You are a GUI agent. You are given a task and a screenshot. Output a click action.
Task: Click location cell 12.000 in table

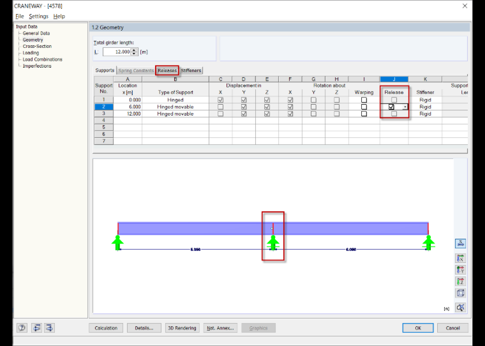(128, 114)
